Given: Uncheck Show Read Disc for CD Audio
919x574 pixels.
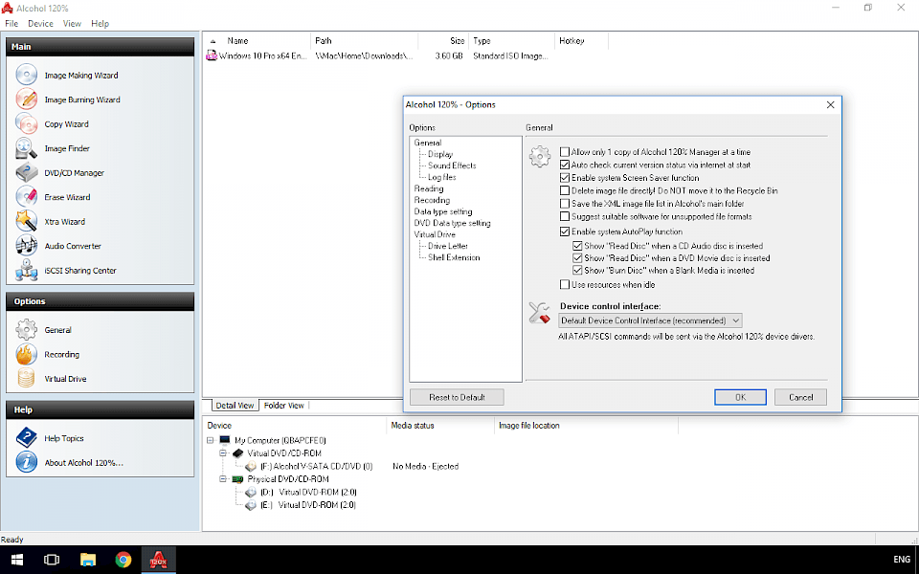Looking at the screenshot, I should click(577, 246).
